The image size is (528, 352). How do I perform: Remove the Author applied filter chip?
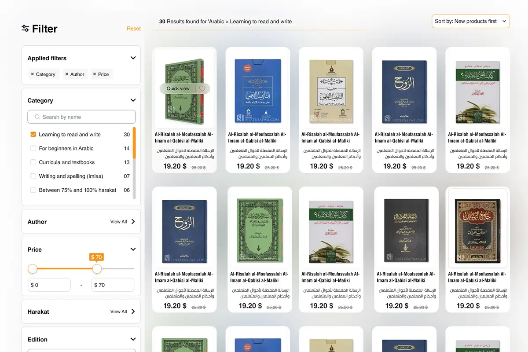coord(66,74)
